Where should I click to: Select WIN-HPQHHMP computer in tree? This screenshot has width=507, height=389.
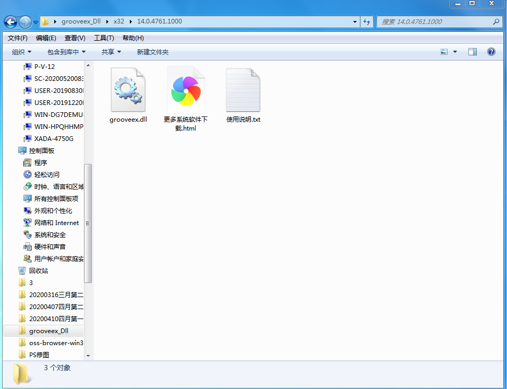(58, 127)
